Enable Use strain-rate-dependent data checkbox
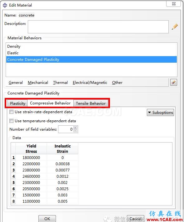The image size is (184, 222). tap(11, 112)
